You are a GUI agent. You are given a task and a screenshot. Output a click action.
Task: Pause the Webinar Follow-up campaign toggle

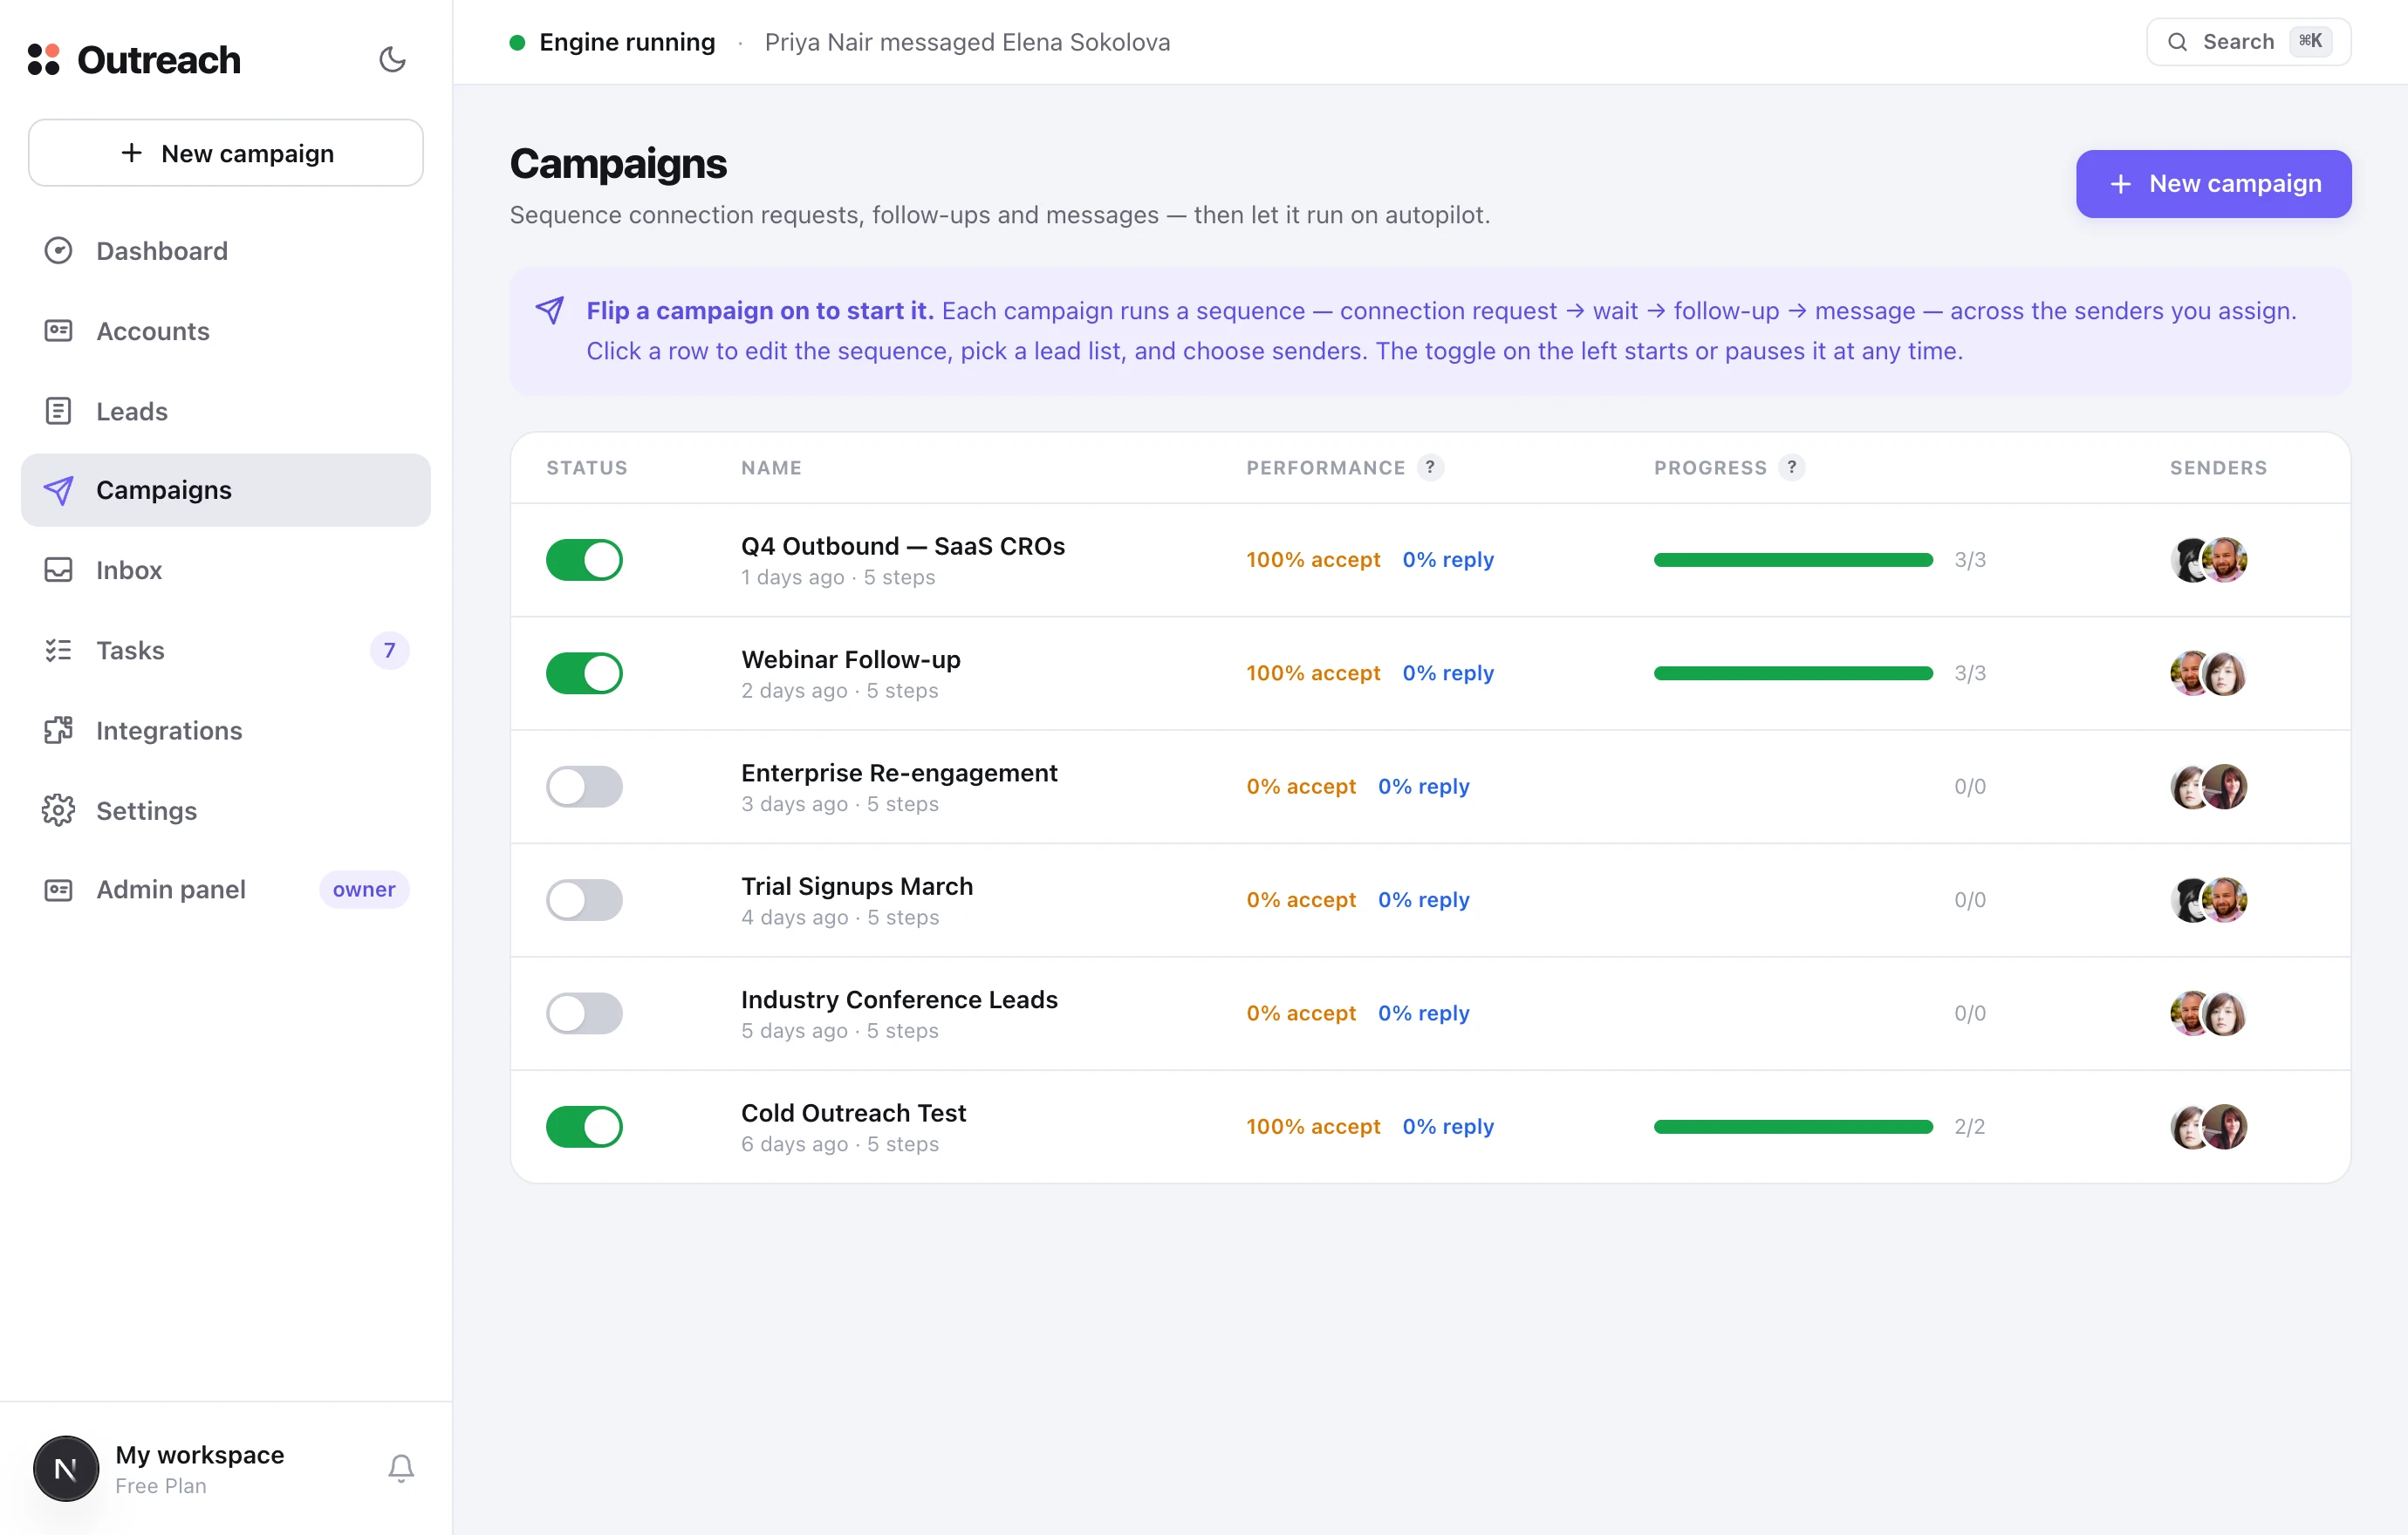pos(584,673)
